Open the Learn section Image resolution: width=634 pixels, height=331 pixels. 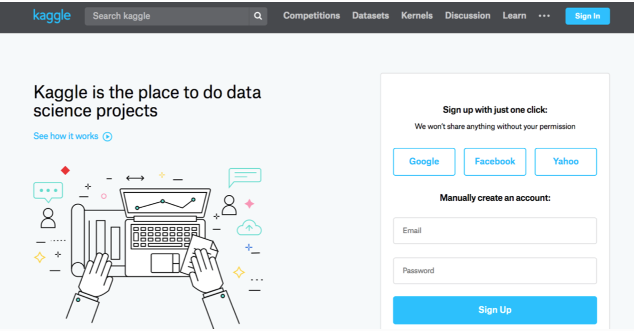514,16
